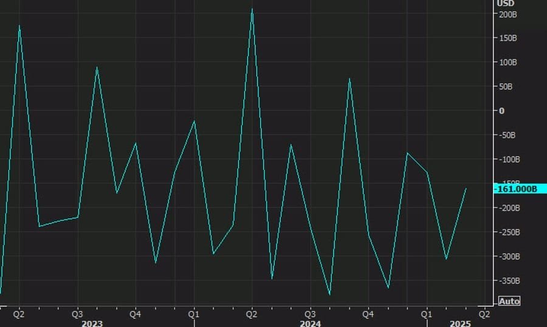Select the 2024 year label on the time axis
547x327 pixels.
pos(310,323)
